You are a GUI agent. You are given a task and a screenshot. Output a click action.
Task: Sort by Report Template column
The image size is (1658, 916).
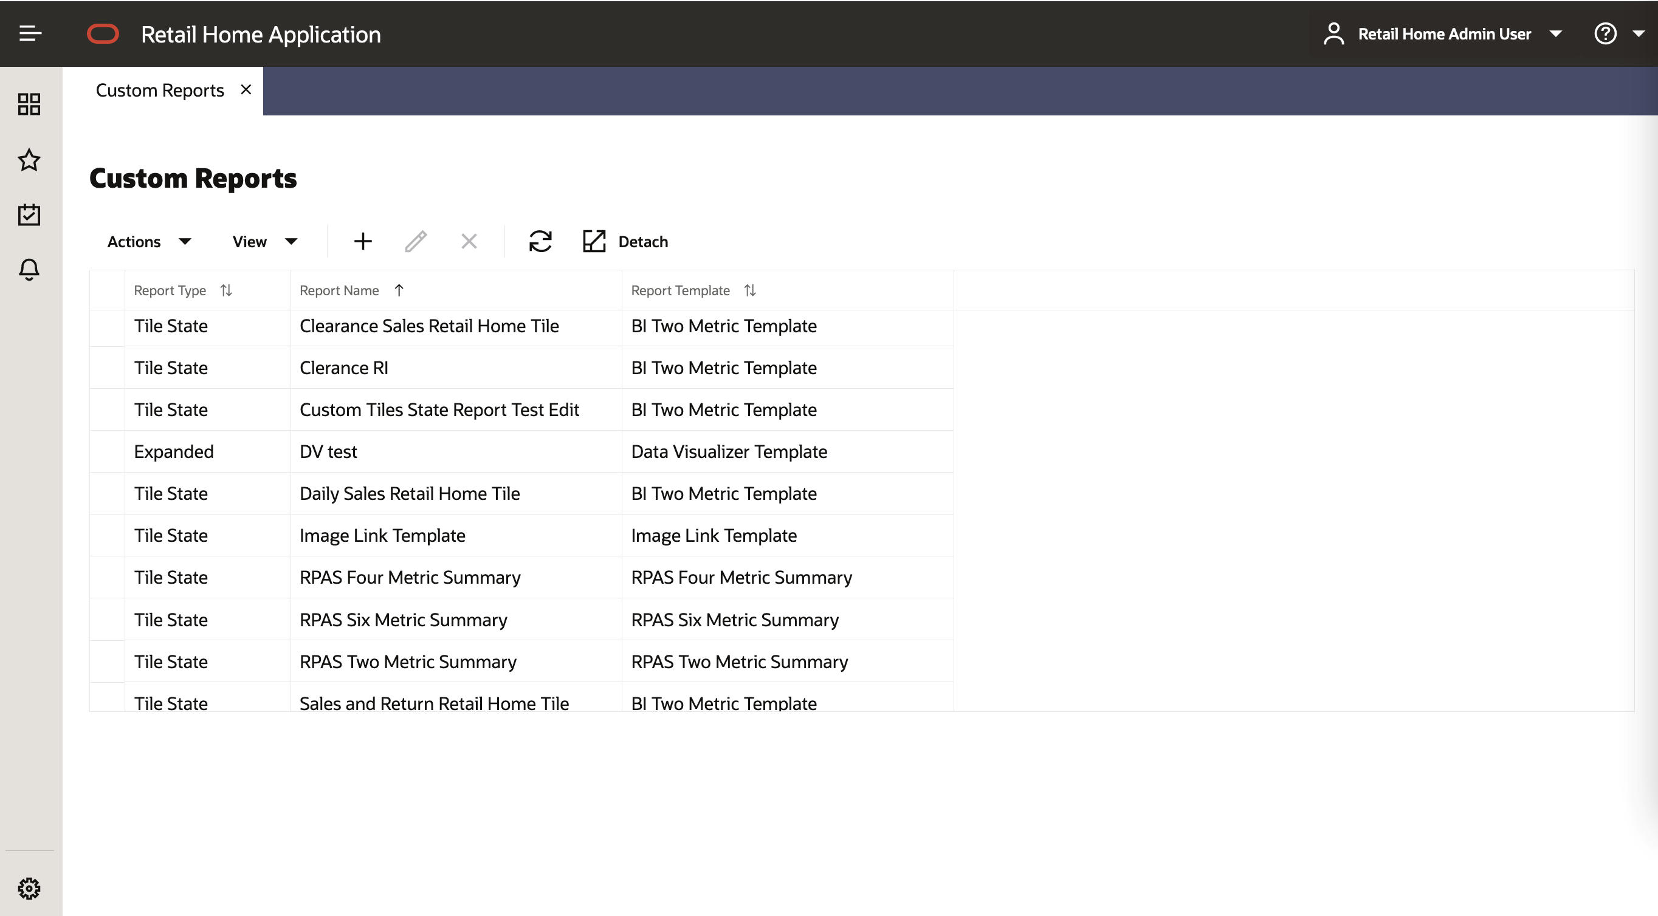click(750, 291)
